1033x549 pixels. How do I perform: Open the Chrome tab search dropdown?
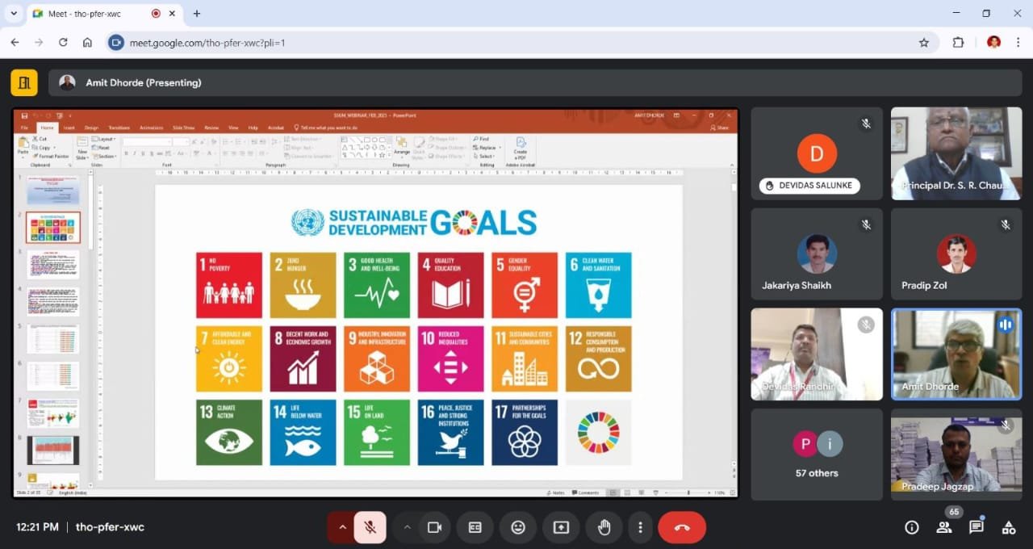14,14
